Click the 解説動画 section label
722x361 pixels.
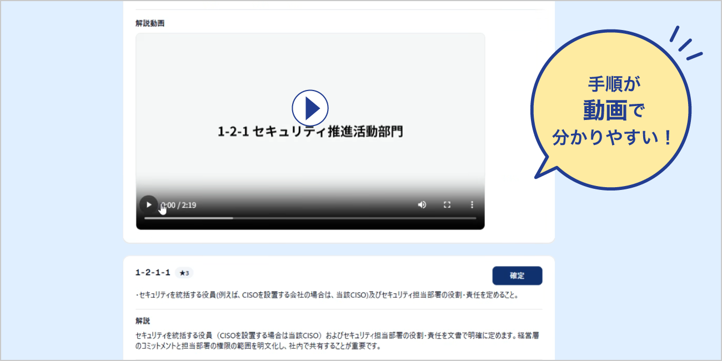[x=150, y=23]
